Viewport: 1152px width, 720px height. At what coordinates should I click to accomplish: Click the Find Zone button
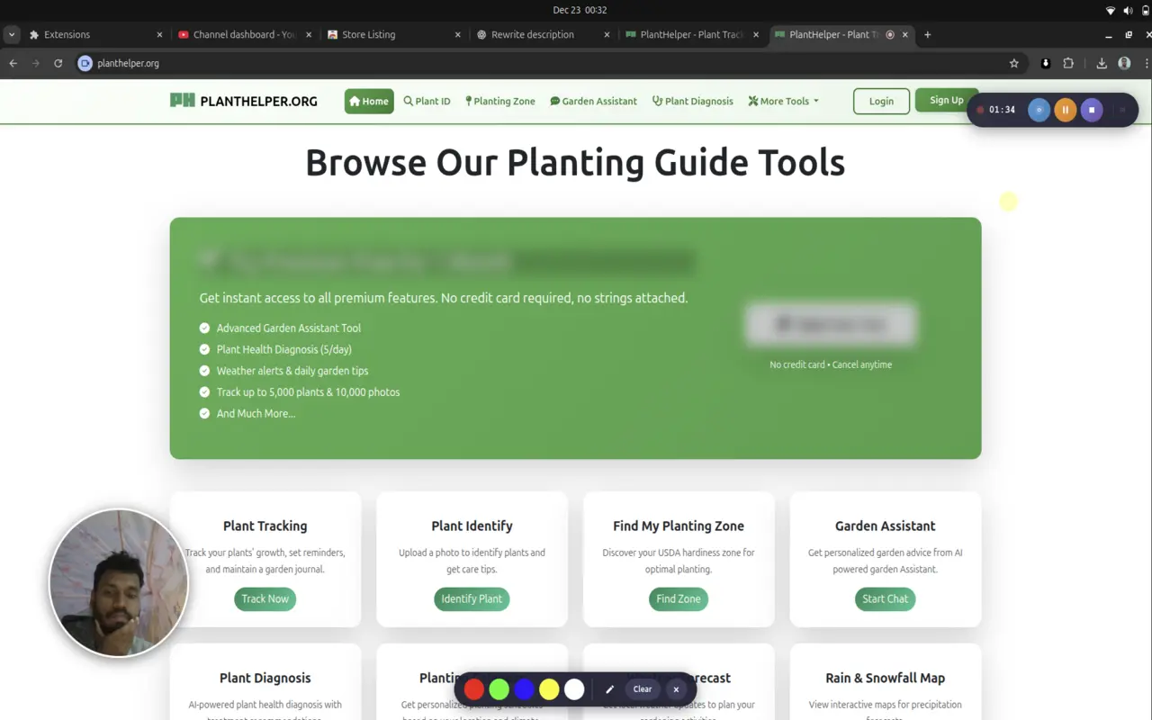679,598
